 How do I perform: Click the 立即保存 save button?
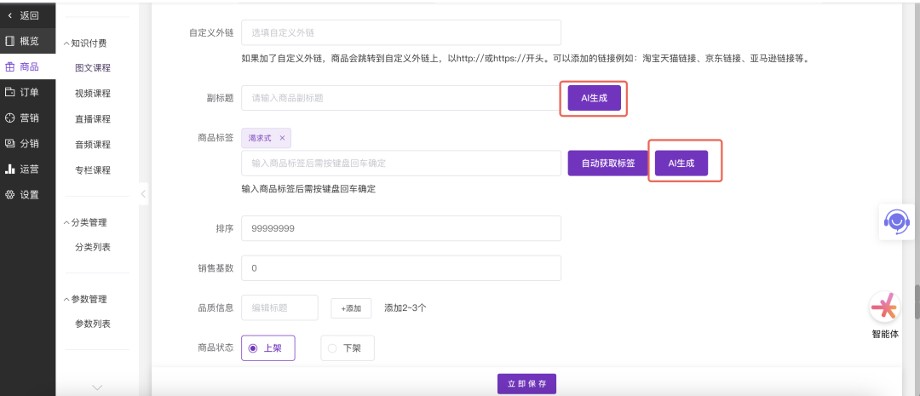pos(526,384)
